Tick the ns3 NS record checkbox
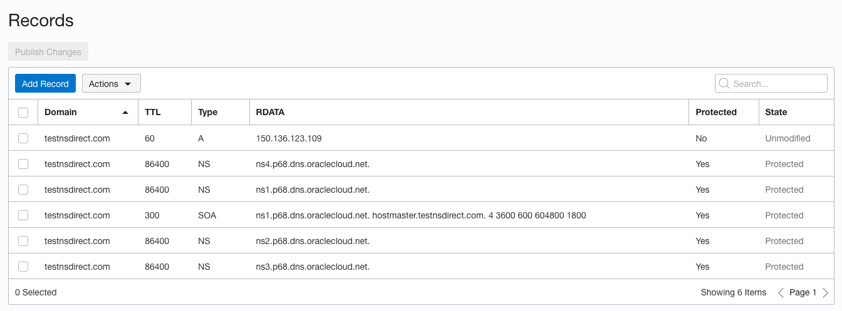 click(23, 267)
